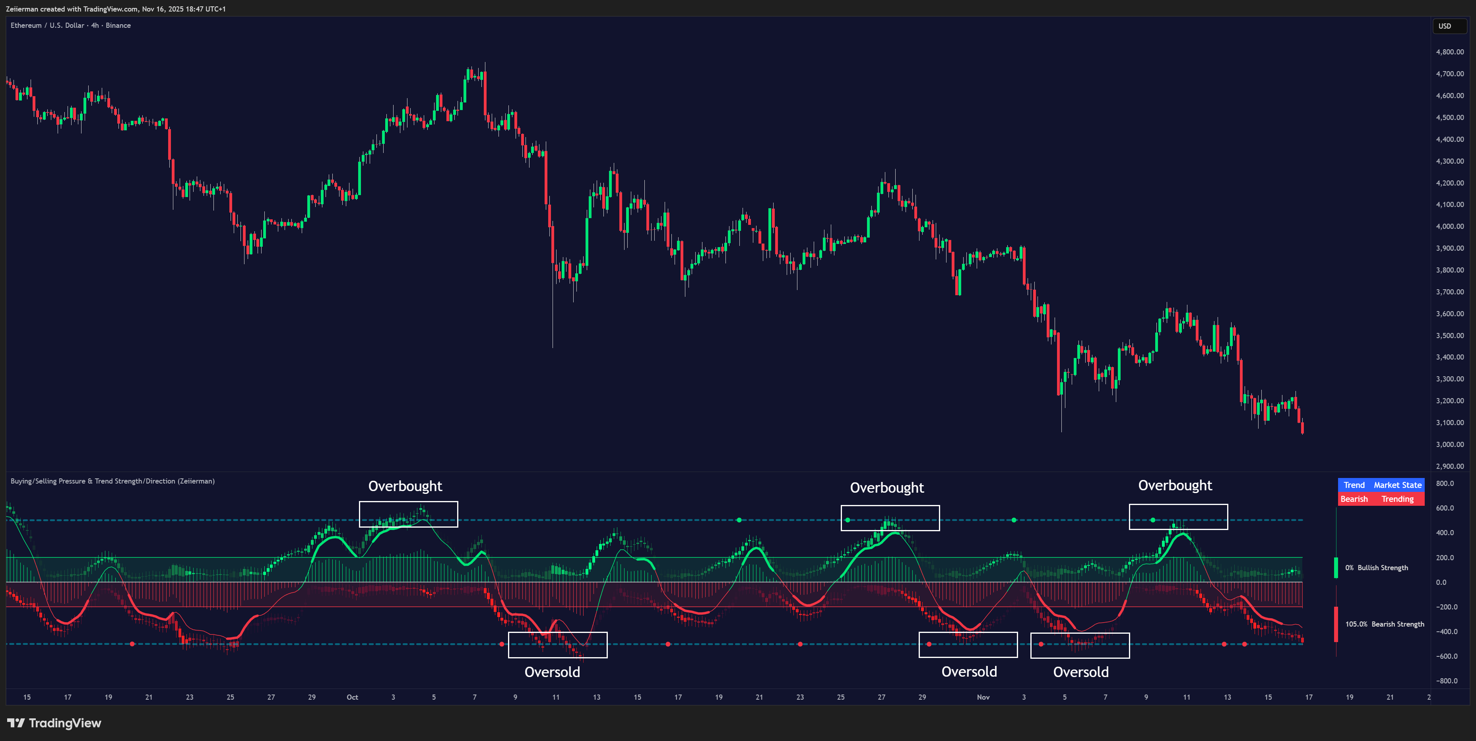The image size is (1476, 741).
Task: Click the green Bullish Strength gauge bar
Action: pos(1336,567)
